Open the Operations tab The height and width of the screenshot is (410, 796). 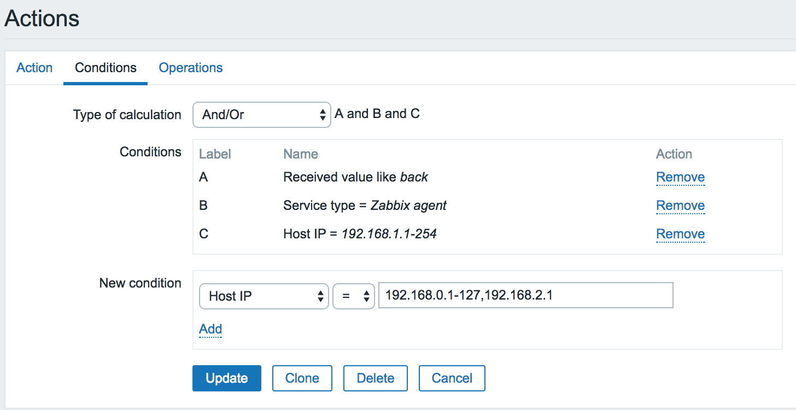(x=191, y=68)
